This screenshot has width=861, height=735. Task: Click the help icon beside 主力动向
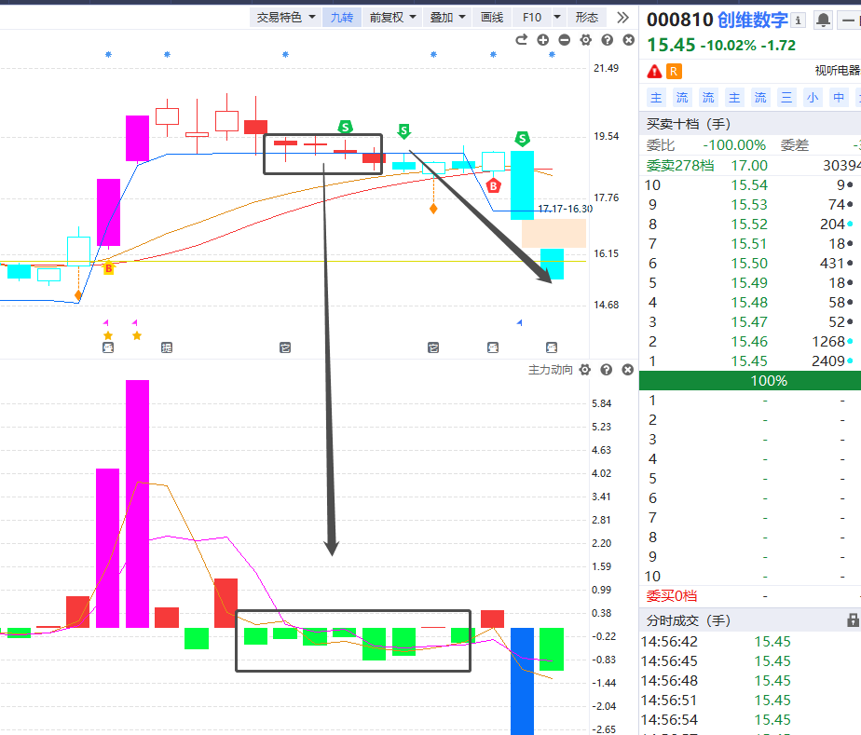pos(607,370)
